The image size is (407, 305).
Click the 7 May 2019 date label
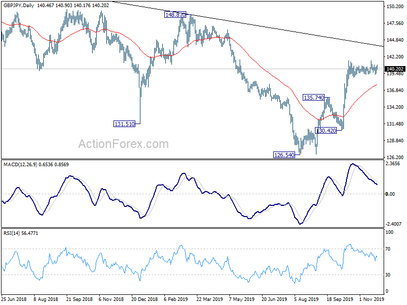(x=242, y=299)
